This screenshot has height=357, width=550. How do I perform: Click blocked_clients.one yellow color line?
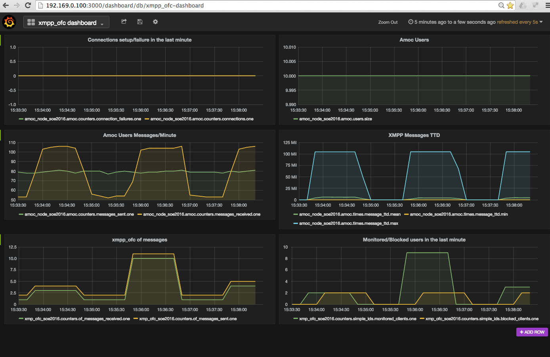(x=422, y=319)
